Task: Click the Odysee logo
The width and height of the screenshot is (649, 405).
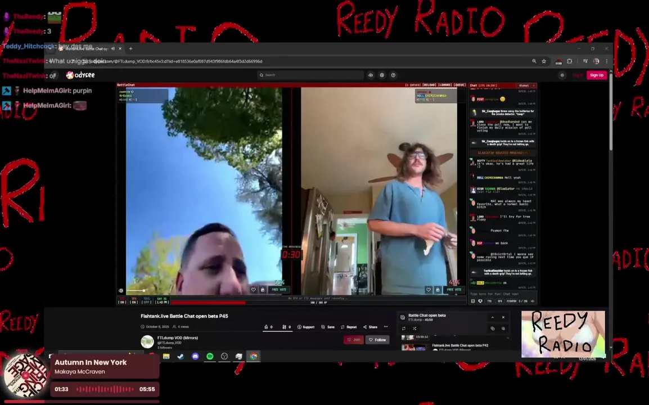Action: [x=81, y=75]
